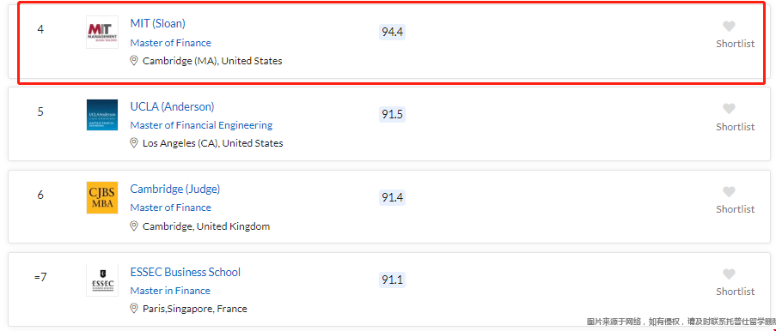Viewport: 776px width, 331px height.
Task: Select ESSEC's Master in Finance link
Action: [x=170, y=291]
